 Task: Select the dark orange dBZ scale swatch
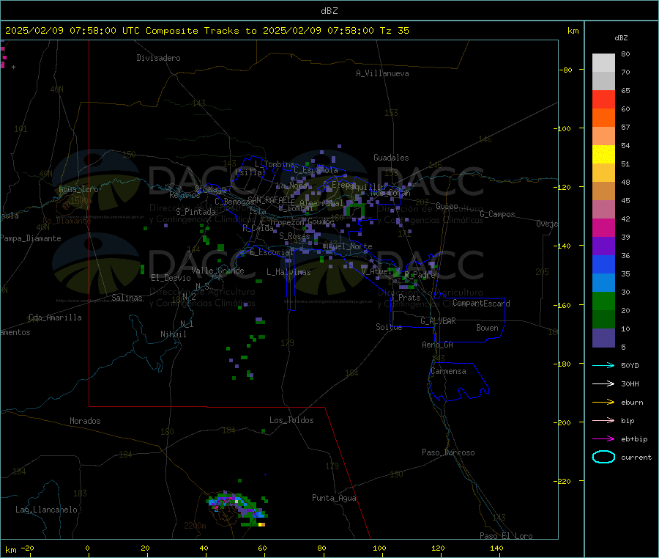pyautogui.click(x=603, y=118)
